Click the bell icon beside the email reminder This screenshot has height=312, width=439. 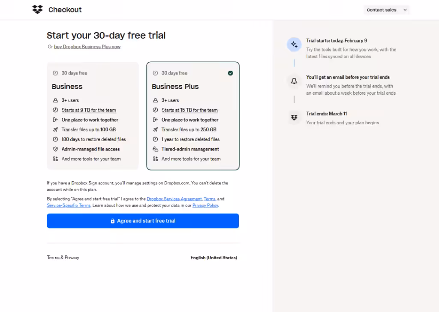(x=294, y=81)
